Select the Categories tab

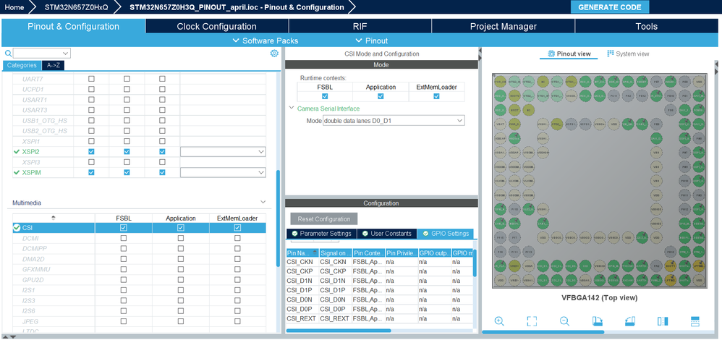(x=22, y=65)
